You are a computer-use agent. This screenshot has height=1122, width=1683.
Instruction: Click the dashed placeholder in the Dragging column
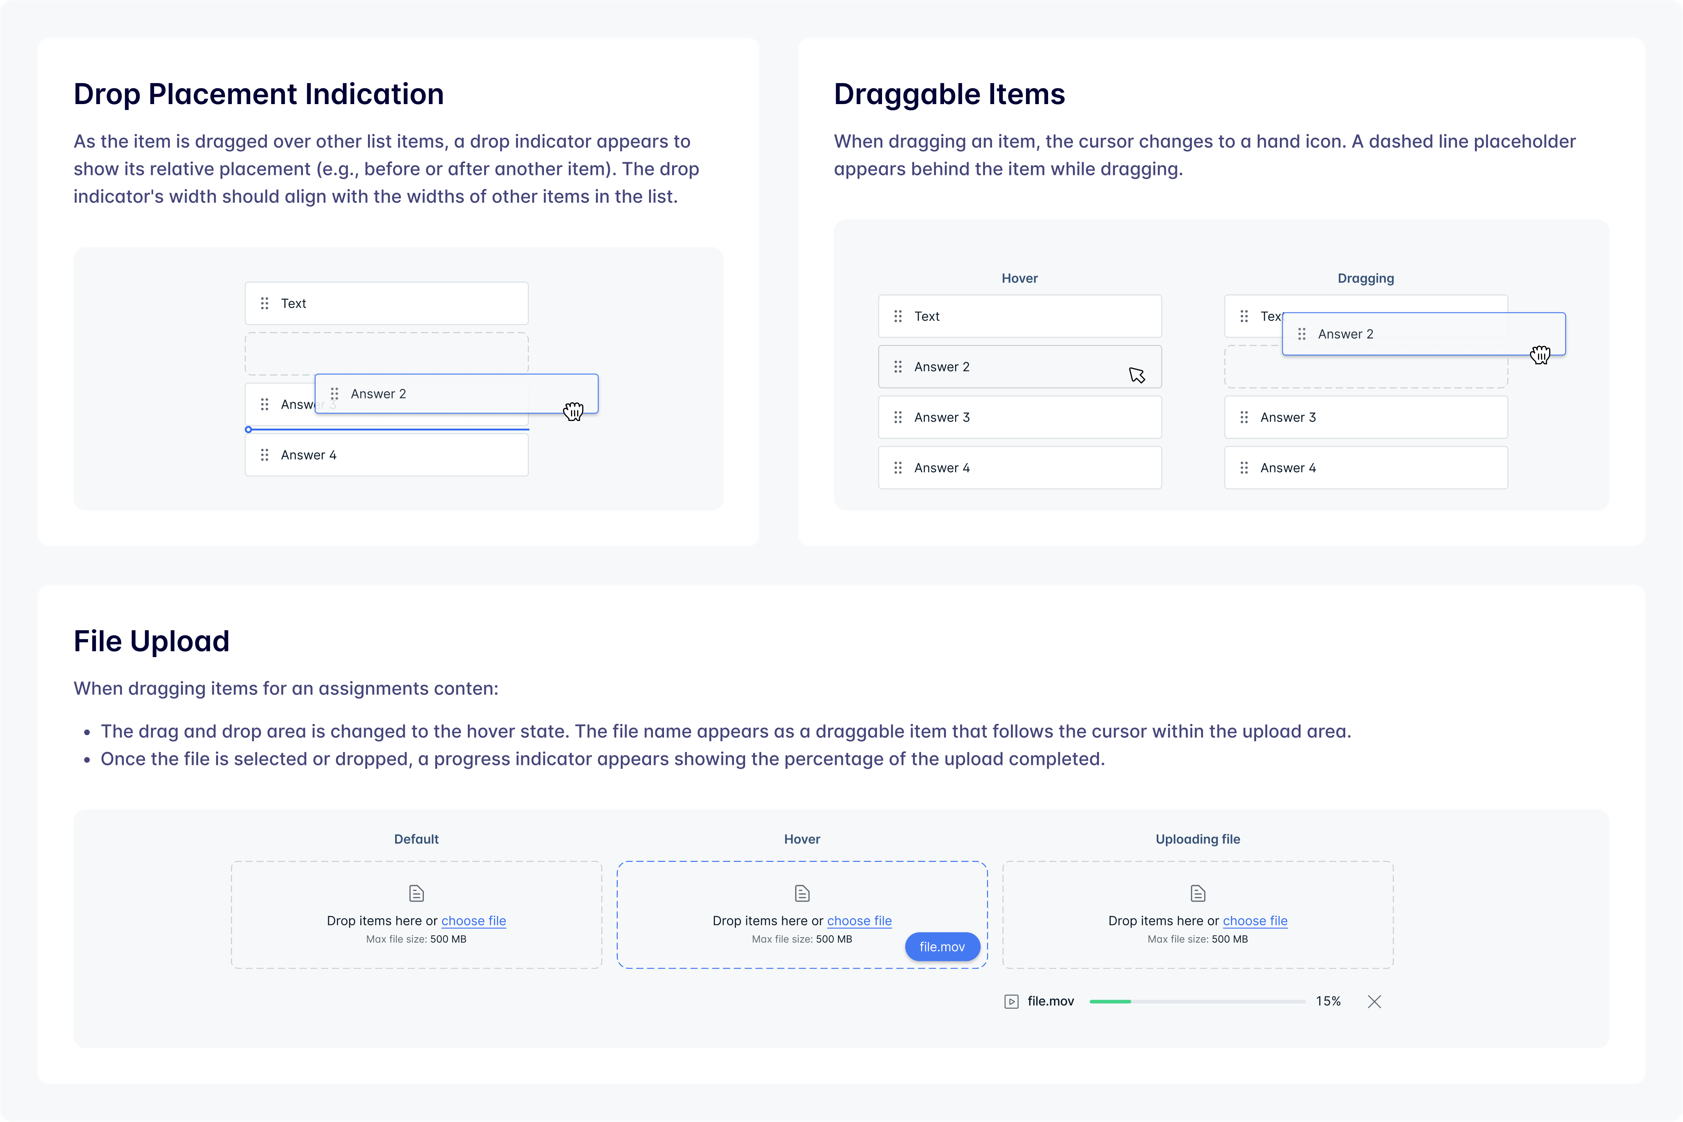1366,366
